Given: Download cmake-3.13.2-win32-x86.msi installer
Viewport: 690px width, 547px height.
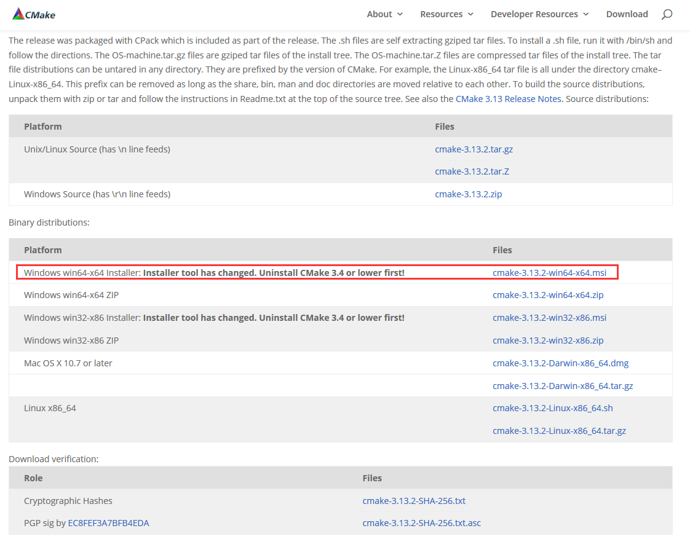Looking at the screenshot, I should click(549, 318).
